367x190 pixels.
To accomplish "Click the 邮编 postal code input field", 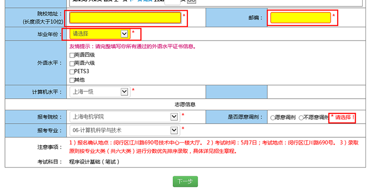I will [x=300, y=18].
